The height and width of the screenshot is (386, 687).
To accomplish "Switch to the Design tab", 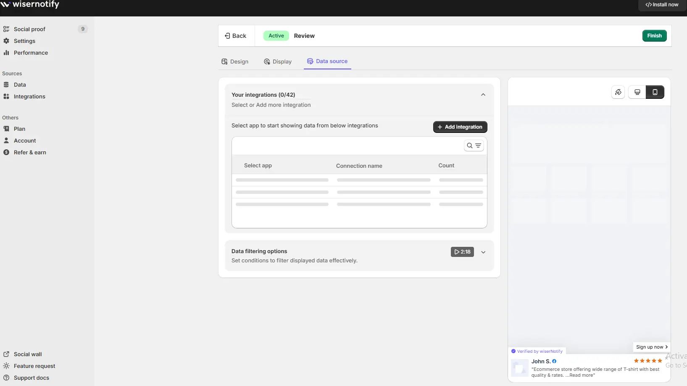I will tap(235, 61).
